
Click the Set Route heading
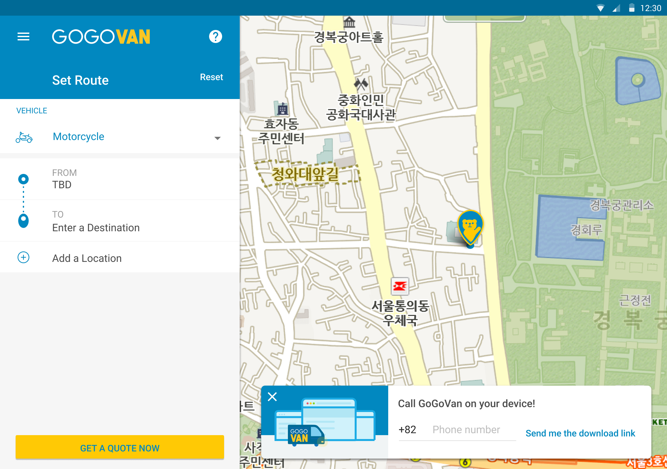coord(80,80)
